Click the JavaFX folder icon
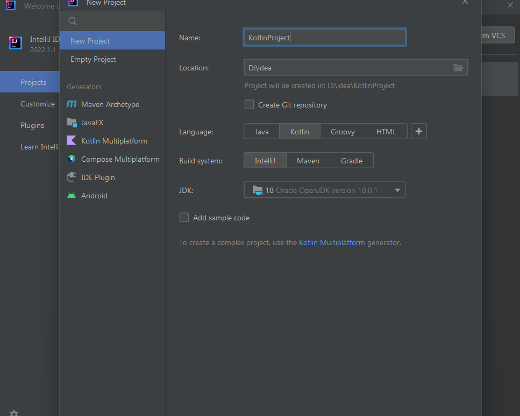The height and width of the screenshot is (416, 520). (x=72, y=123)
